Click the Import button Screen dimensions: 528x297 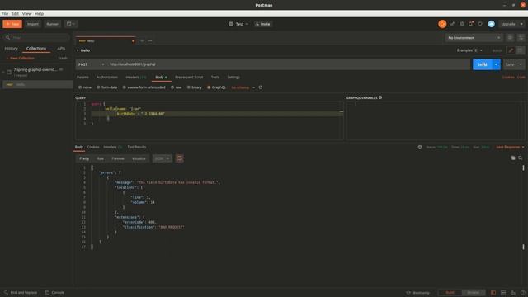pos(33,24)
